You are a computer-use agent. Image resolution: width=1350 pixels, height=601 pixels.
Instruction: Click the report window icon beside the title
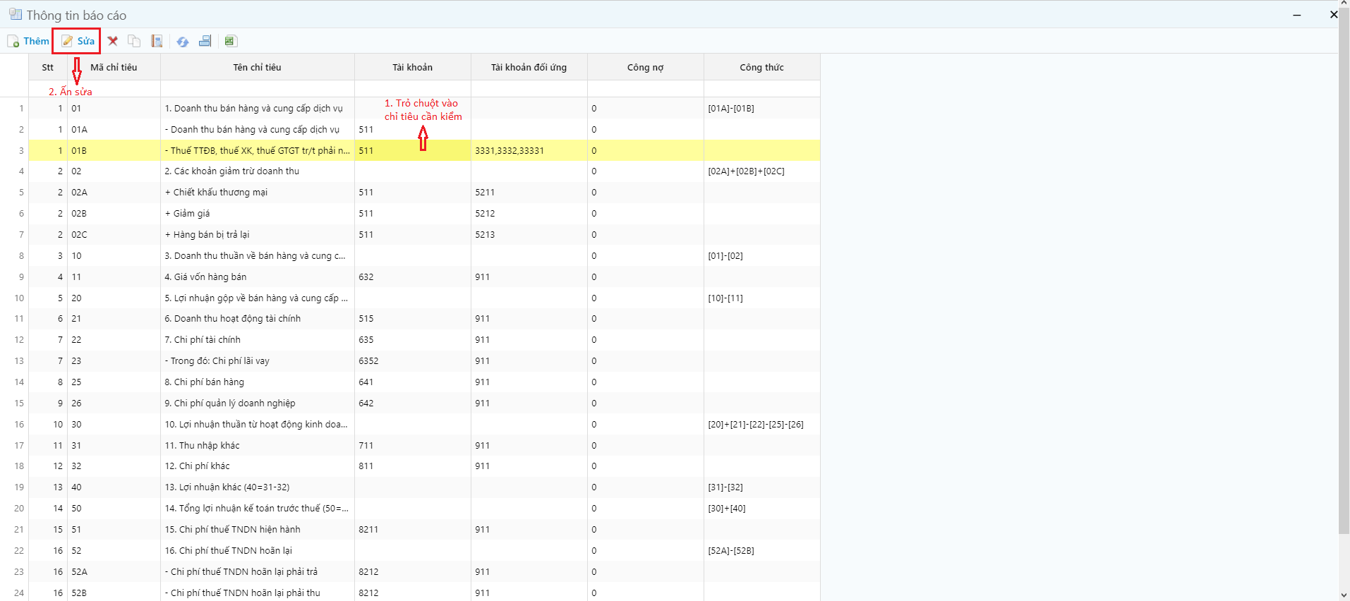tap(15, 14)
